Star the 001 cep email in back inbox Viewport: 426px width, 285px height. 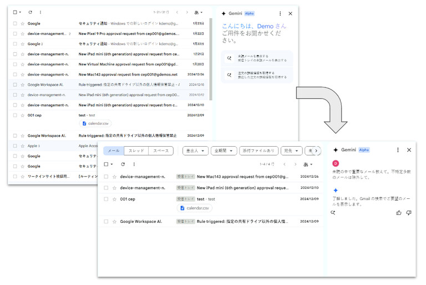coord(23,116)
